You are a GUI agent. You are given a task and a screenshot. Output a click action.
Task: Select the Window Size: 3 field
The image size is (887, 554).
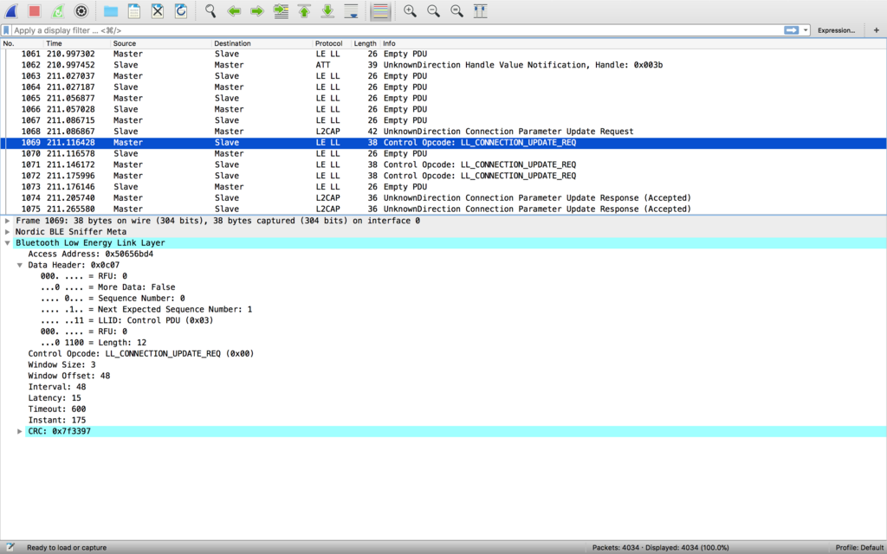(62, 364)
